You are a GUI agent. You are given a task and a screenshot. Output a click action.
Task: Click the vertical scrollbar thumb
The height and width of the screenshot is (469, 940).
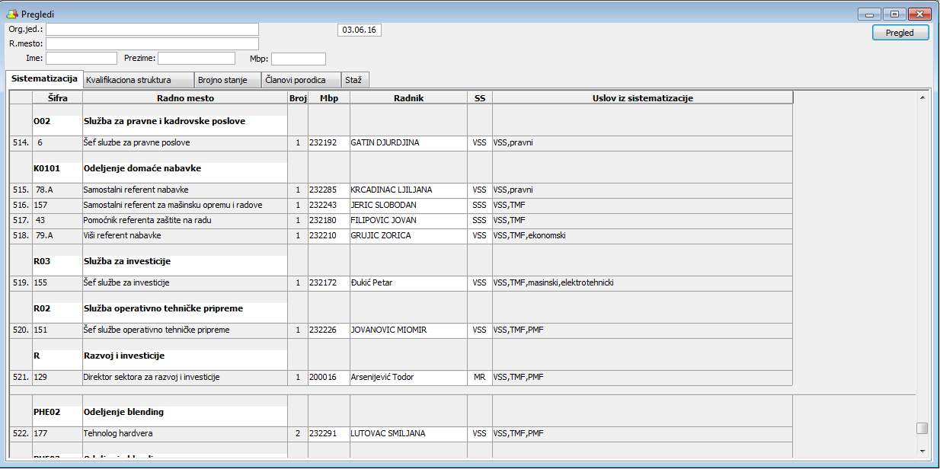coord(922,428)
